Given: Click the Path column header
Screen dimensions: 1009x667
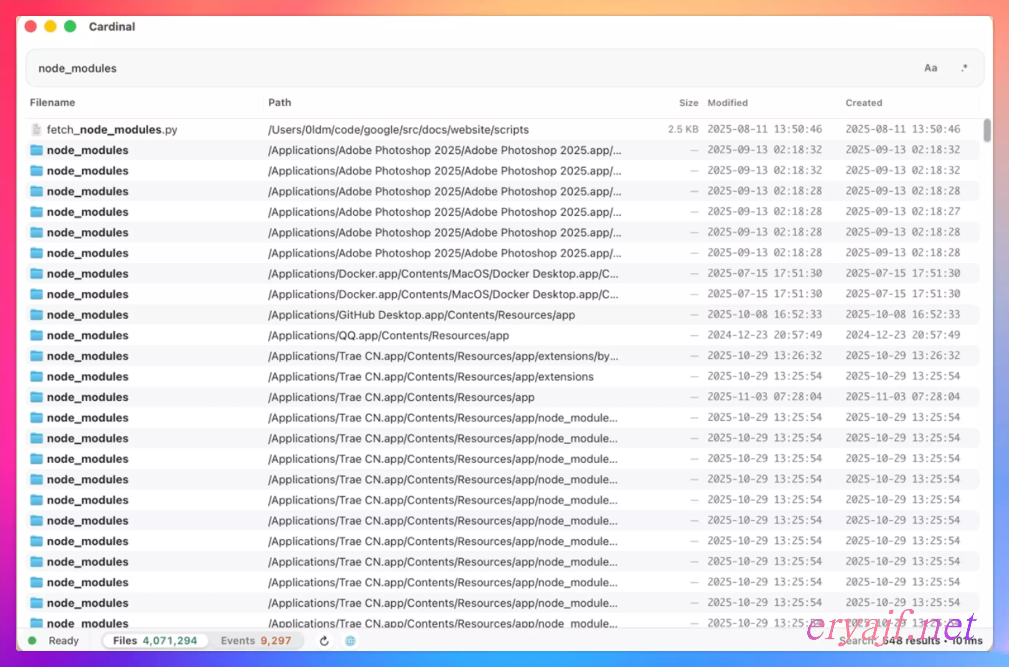Looking at the screenshot, I should (x=280, y=102).
